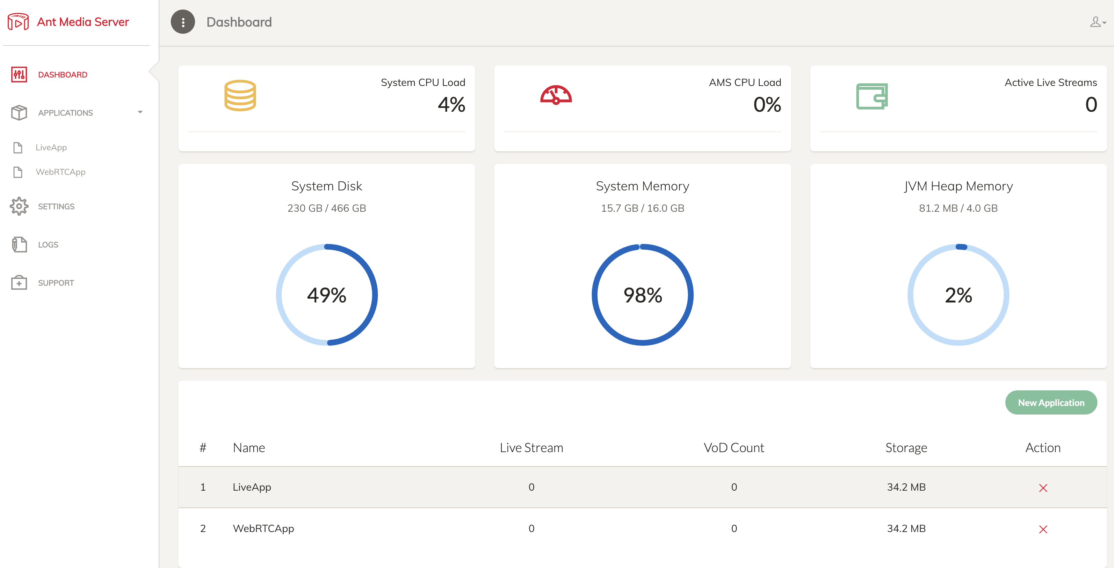Open WebRTCApp link in applications table
Image resolution: width=1114 pixels, height=568 pixels.
[263, 529]
